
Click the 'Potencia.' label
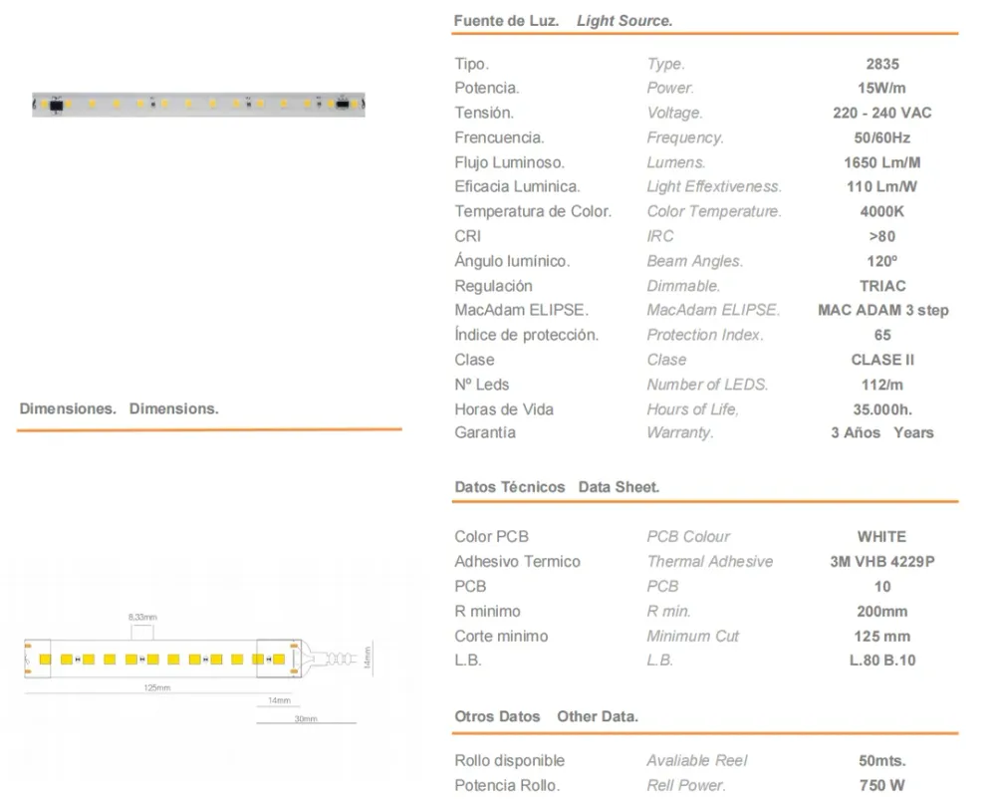pos(487,89)
